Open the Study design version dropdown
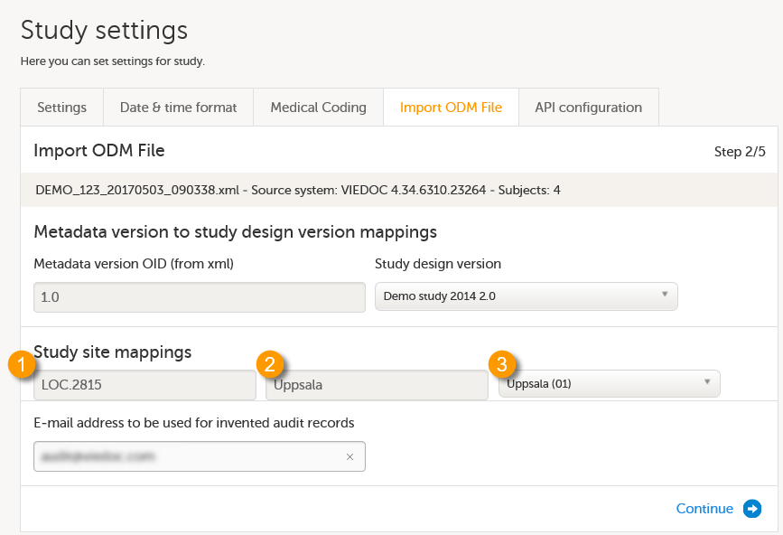Viewport: 783px width, 535px height. pyautogui.click(x=526, y=296)
